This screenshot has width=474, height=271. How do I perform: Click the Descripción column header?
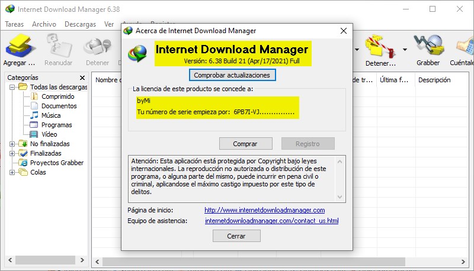click(434, 80)
